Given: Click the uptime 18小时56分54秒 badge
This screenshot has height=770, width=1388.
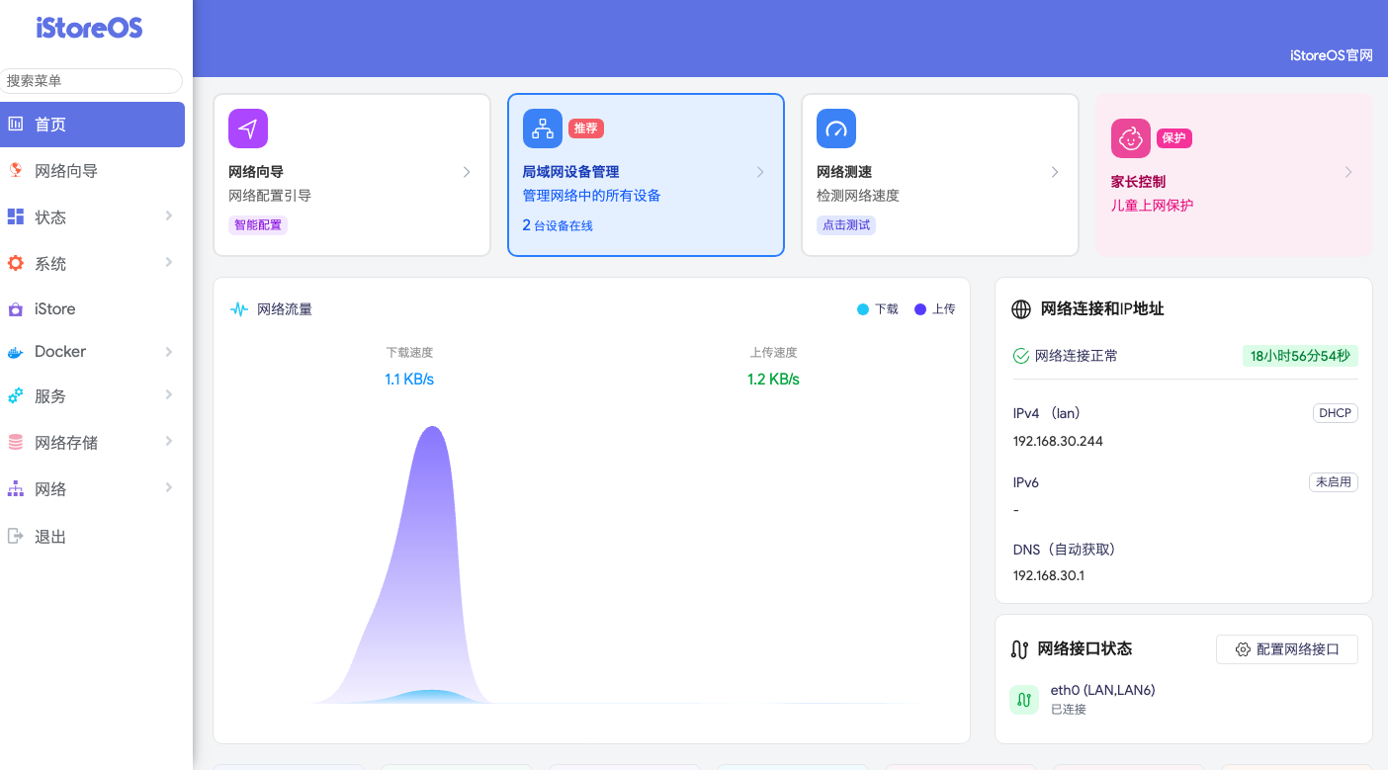Looking at the screenshot, I should [x=1300, y=356].
